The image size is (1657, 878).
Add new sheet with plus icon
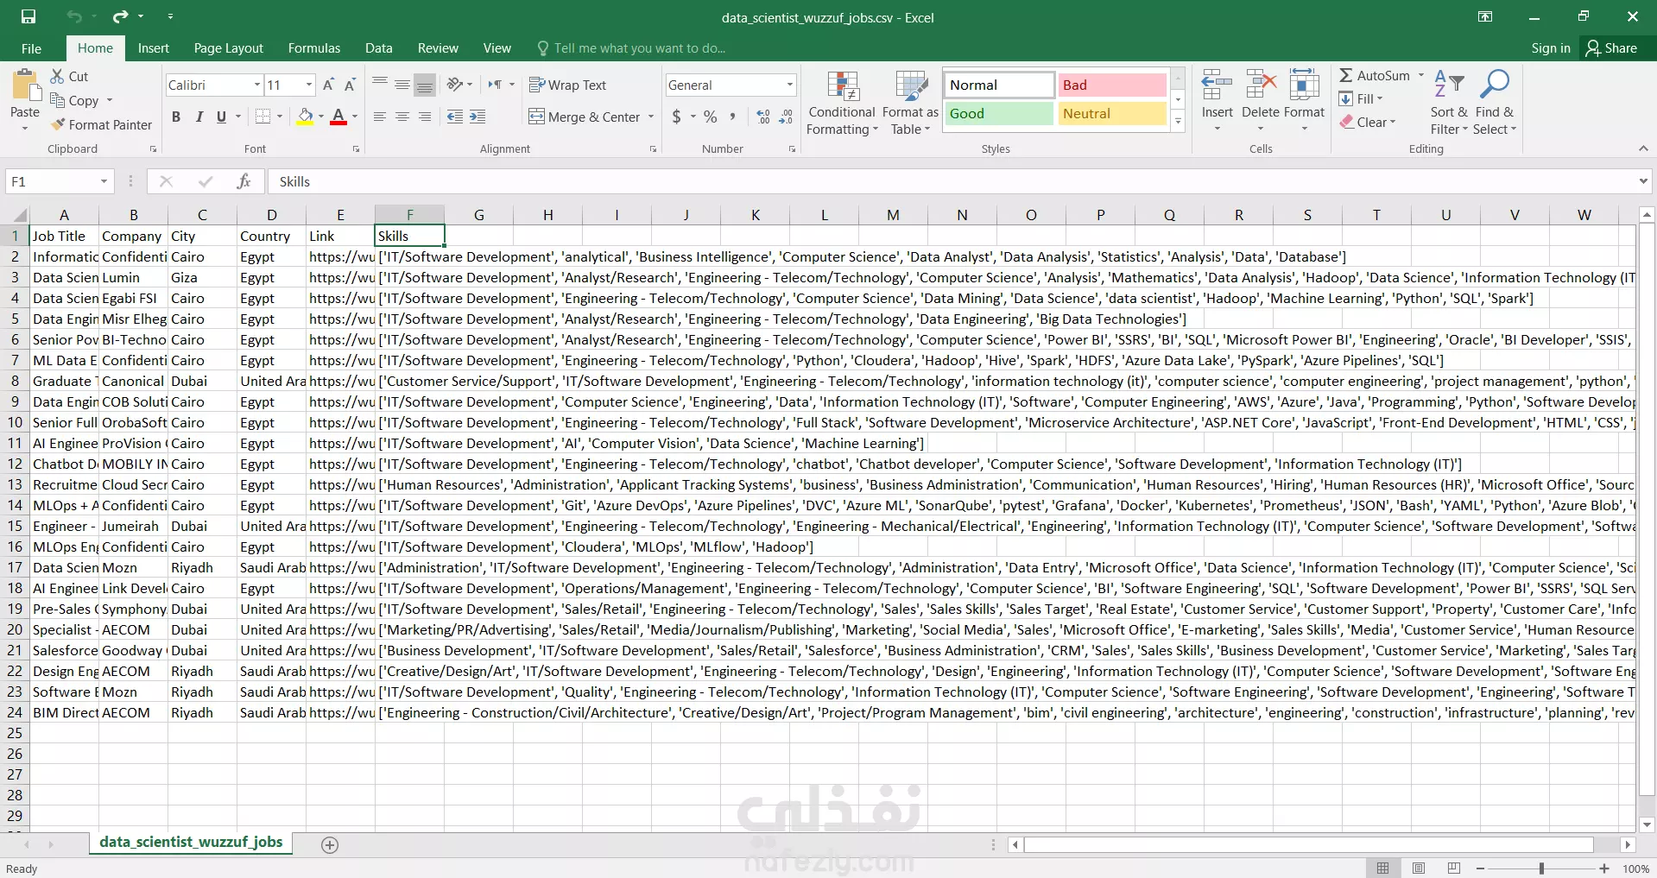click(330, 845)
